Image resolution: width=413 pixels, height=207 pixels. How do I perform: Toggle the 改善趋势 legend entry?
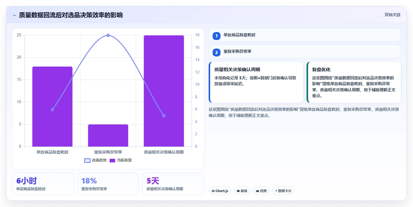pyautogui.click(x=95, y=160)
